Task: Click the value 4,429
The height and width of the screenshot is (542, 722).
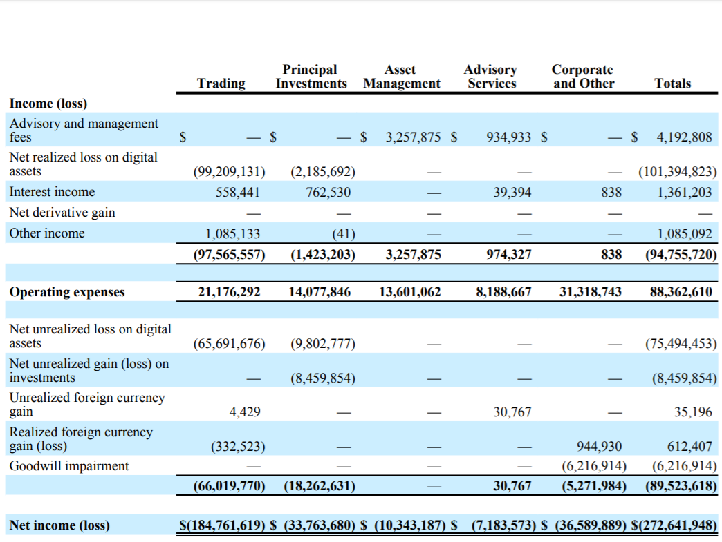Action: tap(245, 412)
